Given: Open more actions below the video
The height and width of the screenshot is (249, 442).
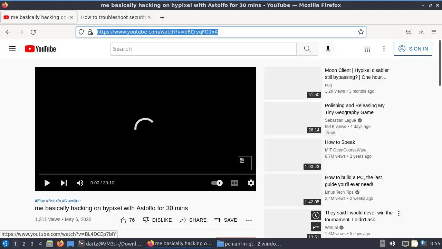Looking at the screenshot, I should pyautogui.click(x=249, y=220).
